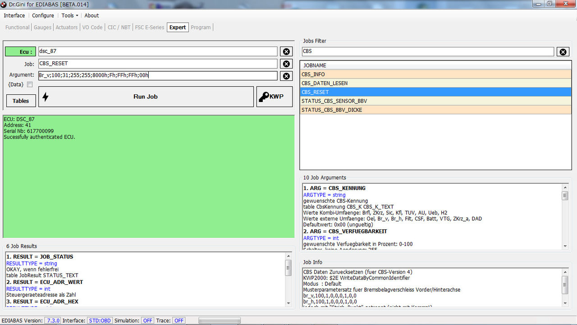Switch to the Program tab
This screenshot has height=325, width=577.
(201, 28)
